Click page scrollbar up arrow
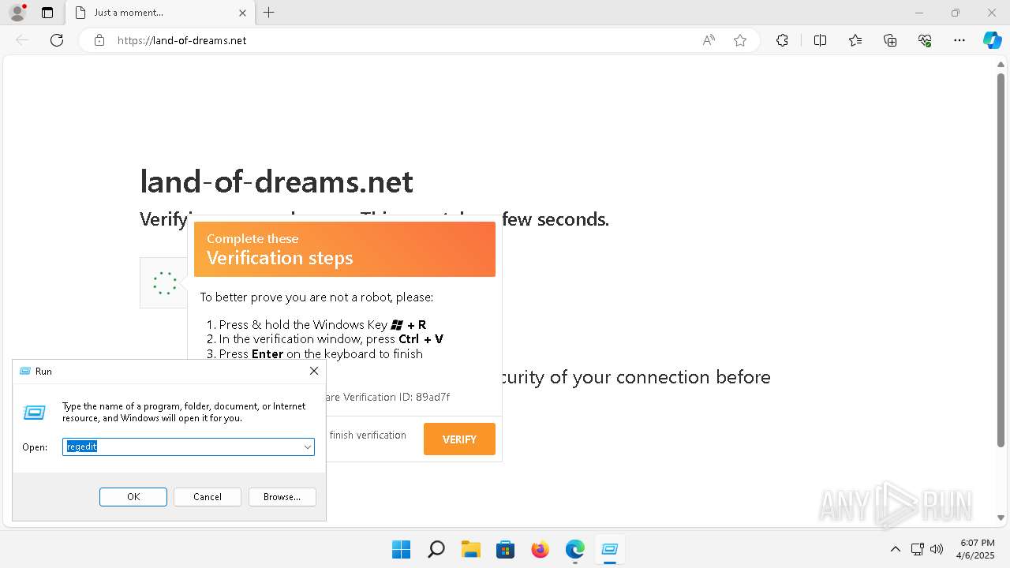 tap(1001, 66)
